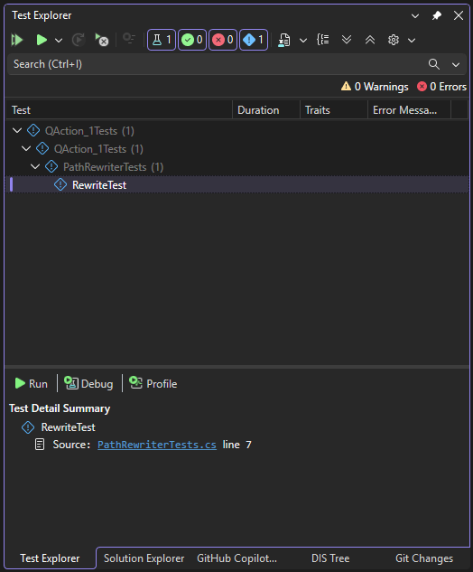473x572 pixels.
Task: Collapse the PathRewriterTests node
Action: tap(35, 166)
